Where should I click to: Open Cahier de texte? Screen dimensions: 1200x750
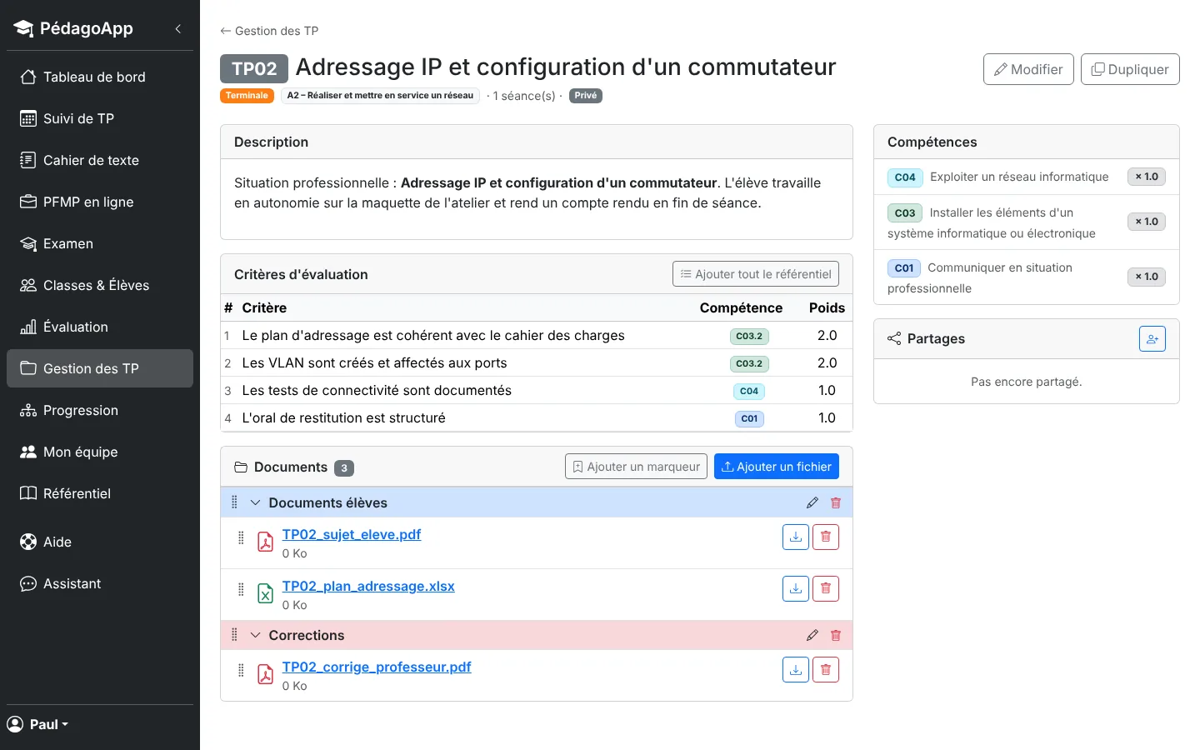[x=100, y=160]
